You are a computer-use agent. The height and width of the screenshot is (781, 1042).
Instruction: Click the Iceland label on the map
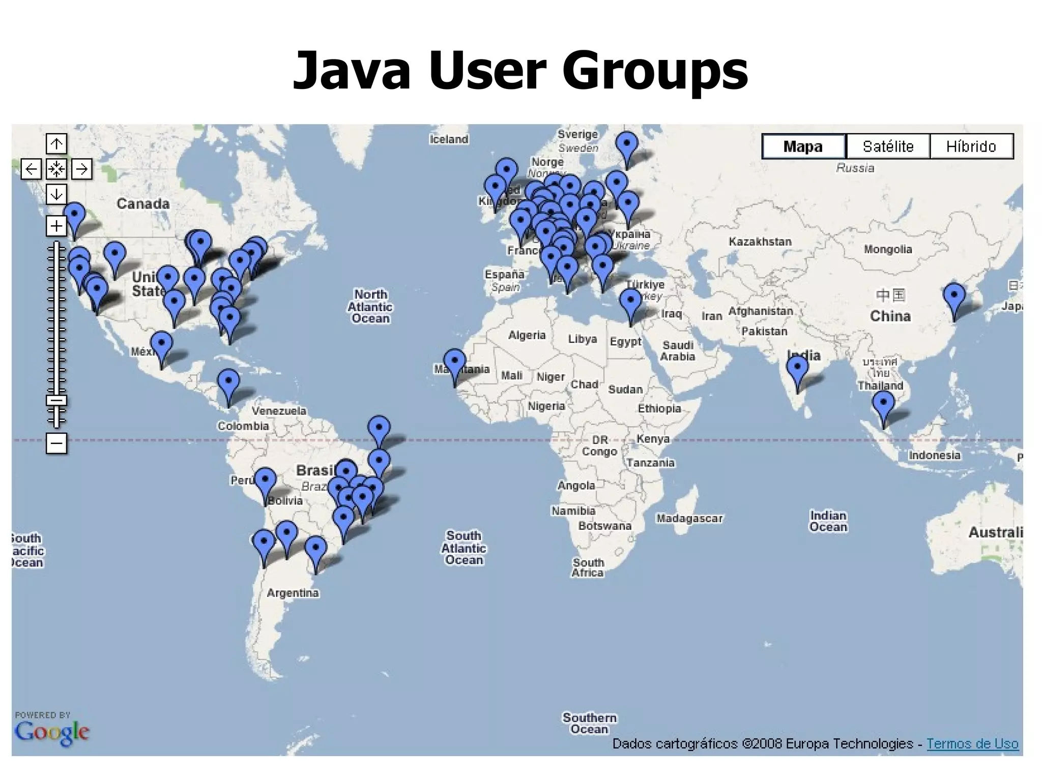coord(449,139)
